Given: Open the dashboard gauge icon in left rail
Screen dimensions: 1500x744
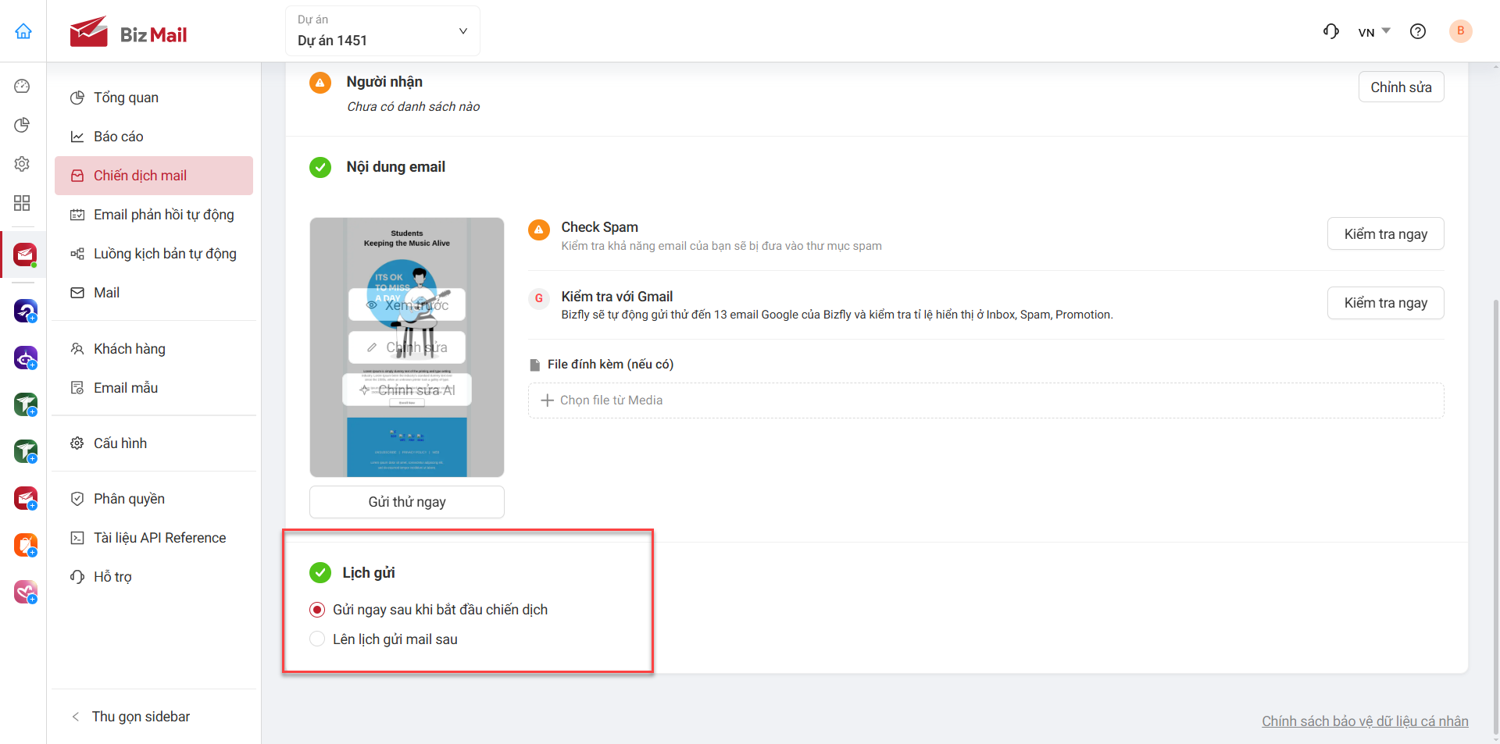Looking at the screenshot, I should pyautogui.click(x=22, y=86).
